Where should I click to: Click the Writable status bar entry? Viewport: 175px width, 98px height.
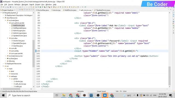[x=80, y=91]
